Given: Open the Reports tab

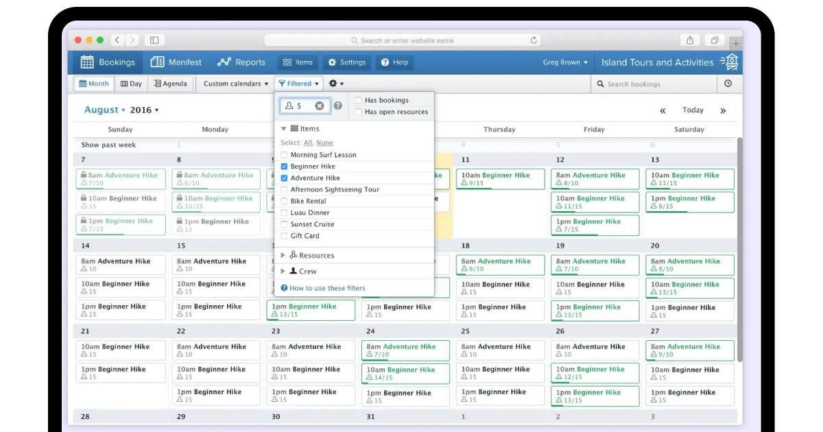Looking at the screenshot, I should coord(241,62).
